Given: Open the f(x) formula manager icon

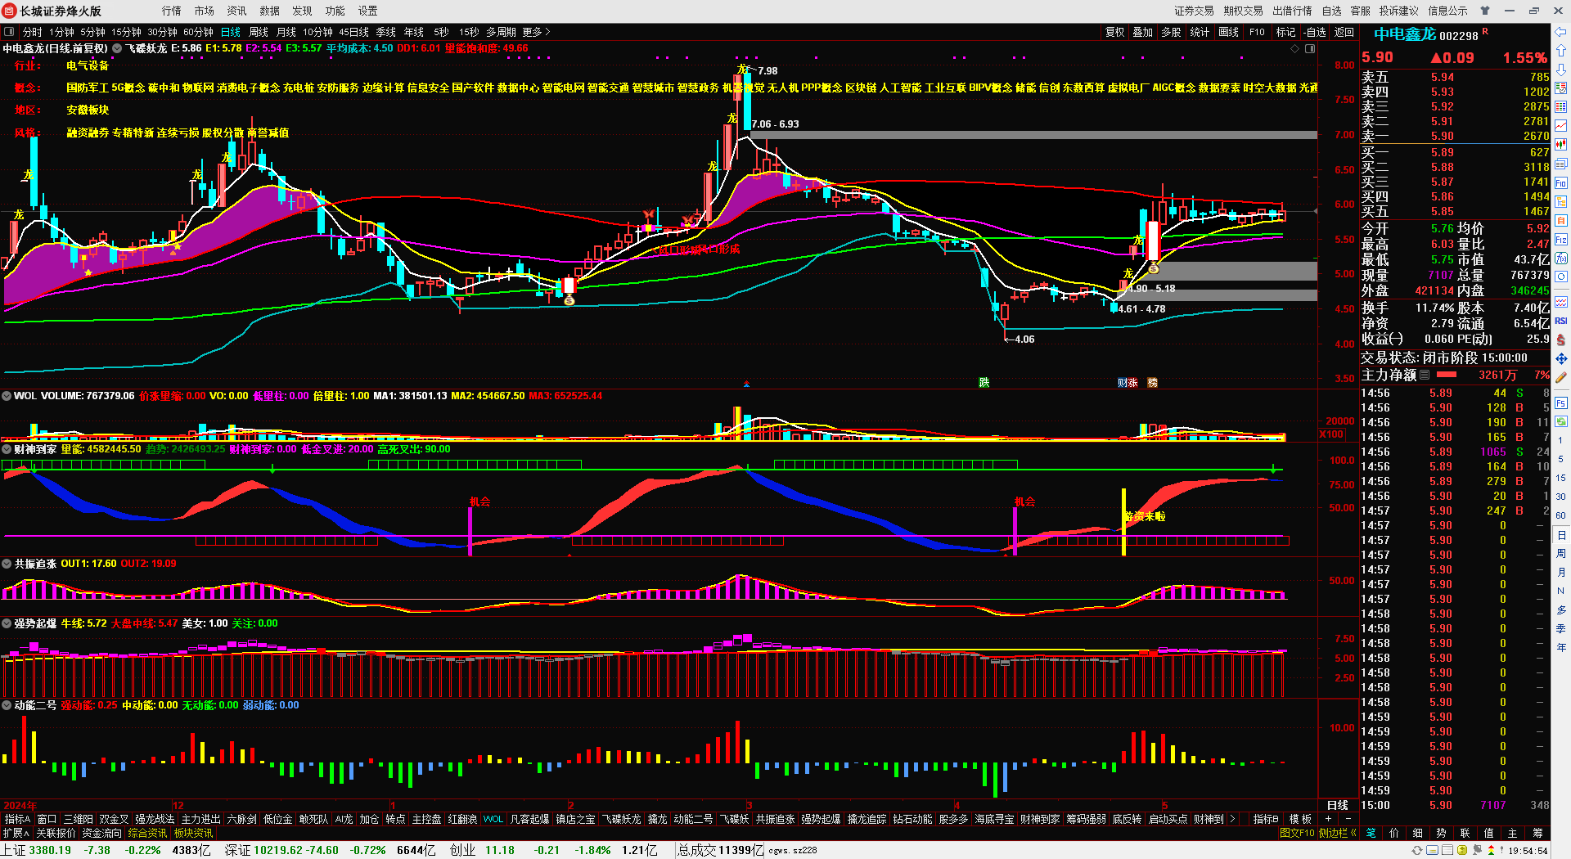Looking at the screenshot, I should 1561,259.
